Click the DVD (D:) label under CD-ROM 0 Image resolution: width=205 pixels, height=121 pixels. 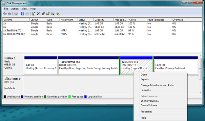(x=9, y=82)
